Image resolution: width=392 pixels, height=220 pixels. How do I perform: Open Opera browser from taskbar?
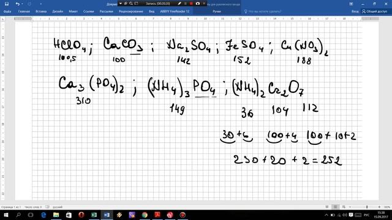click(81, 215)
